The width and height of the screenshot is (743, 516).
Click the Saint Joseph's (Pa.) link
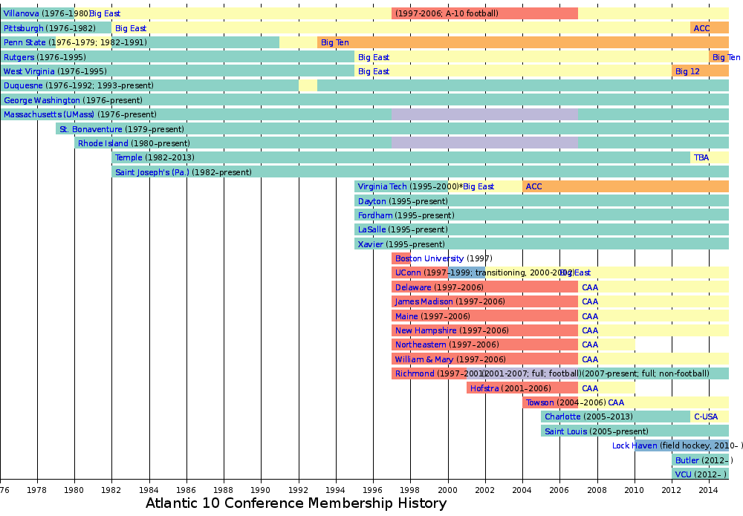152,172
